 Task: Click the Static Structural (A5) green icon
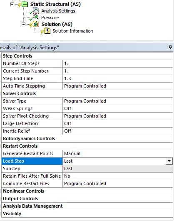25,4
